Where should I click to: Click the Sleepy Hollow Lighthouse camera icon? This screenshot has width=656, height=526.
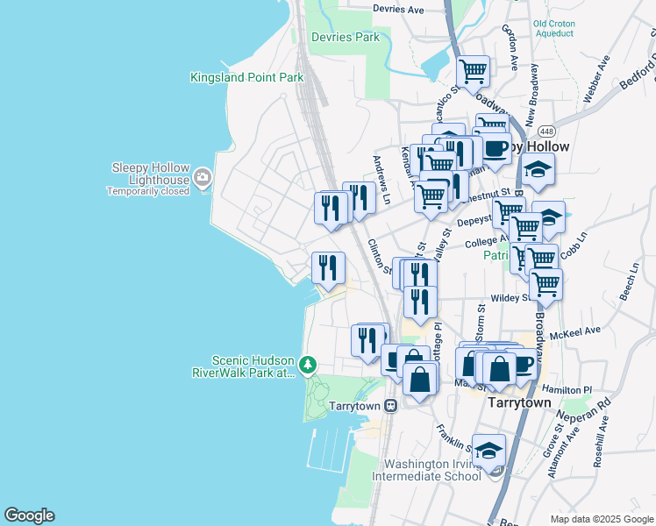203,178
